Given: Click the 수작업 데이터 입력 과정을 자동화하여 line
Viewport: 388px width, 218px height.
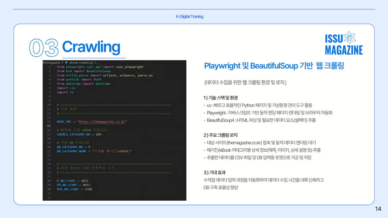Looking at the screenshot, I should pos(264,180).
